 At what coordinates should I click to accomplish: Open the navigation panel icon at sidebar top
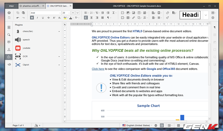tap(9, 27)
